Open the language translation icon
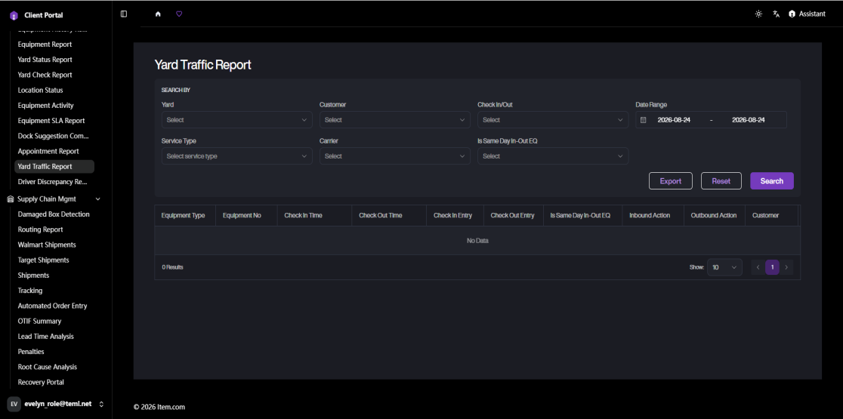 [x=776, y=14]
